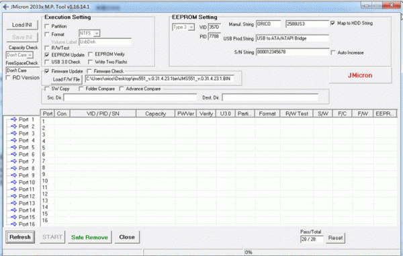Click the USB icon for Port 1
The height and width of the screenshot is (256, 403).
pyautogui.click(x=13, y=119)
